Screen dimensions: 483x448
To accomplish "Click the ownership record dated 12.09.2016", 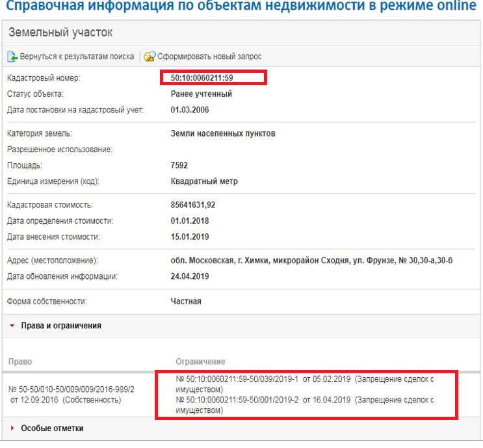I will (x=72, y=394).
